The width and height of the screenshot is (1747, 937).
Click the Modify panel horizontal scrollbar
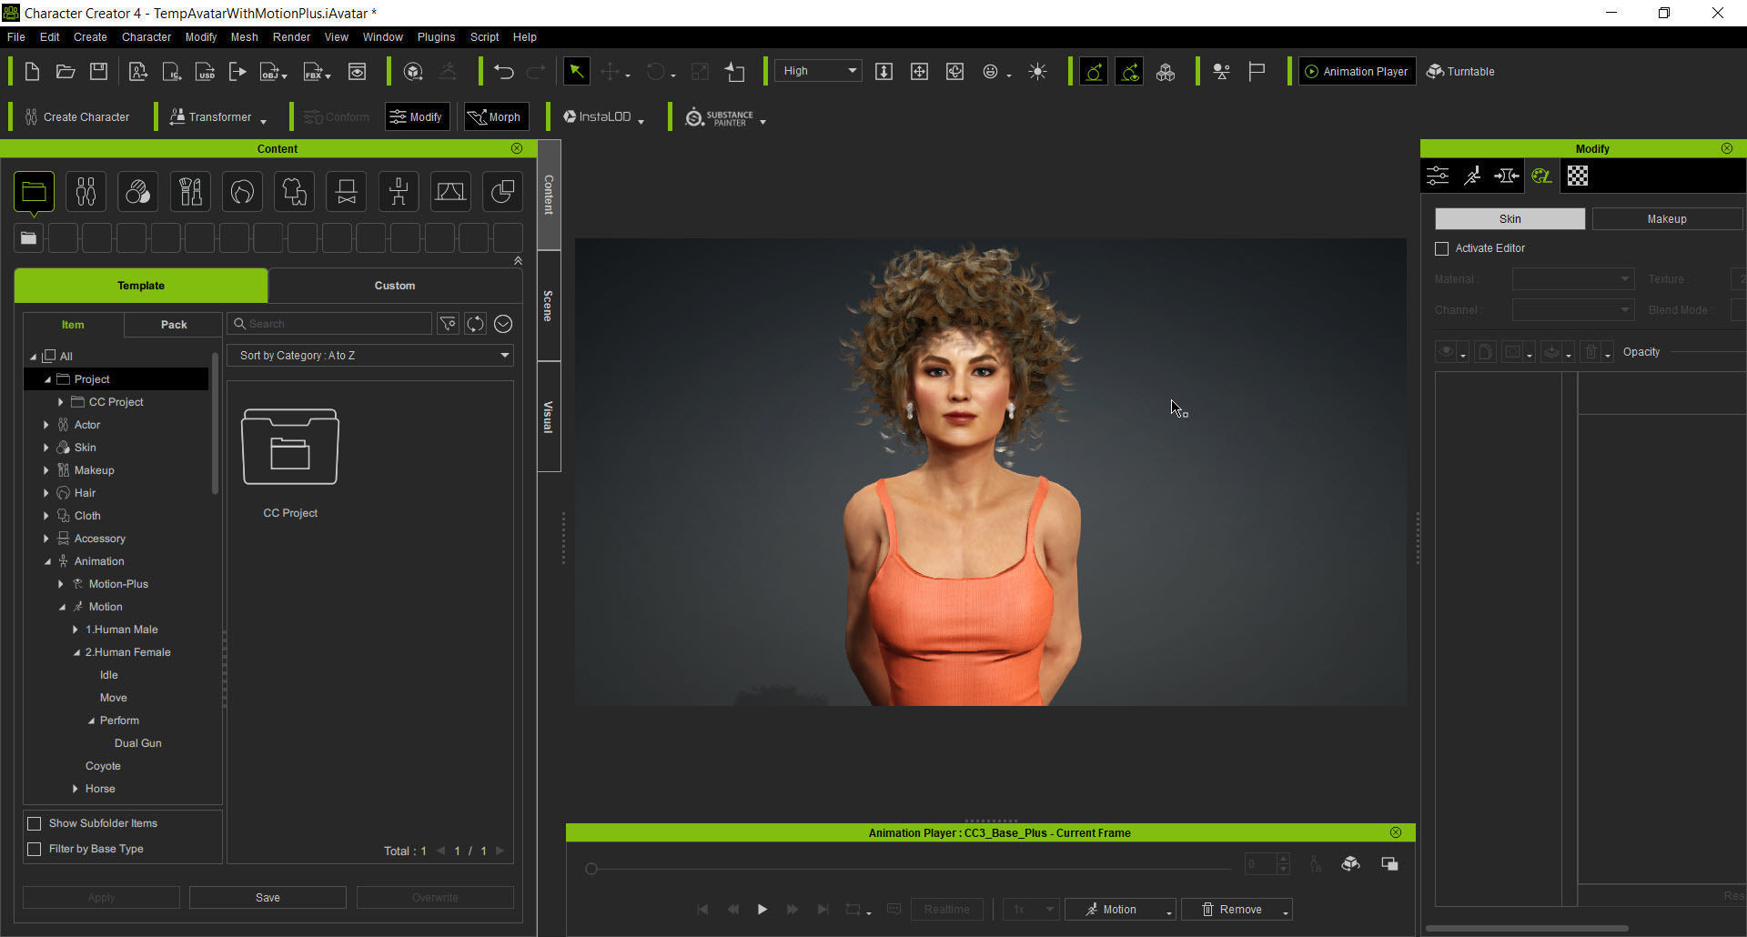(x=1527, y=929)
